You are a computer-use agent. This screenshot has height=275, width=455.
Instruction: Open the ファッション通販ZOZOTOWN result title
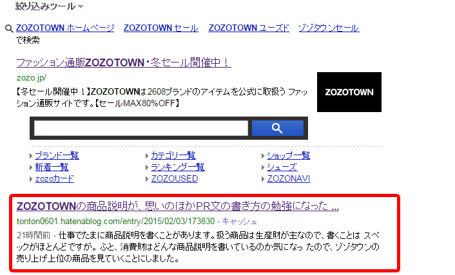point(124,62)
